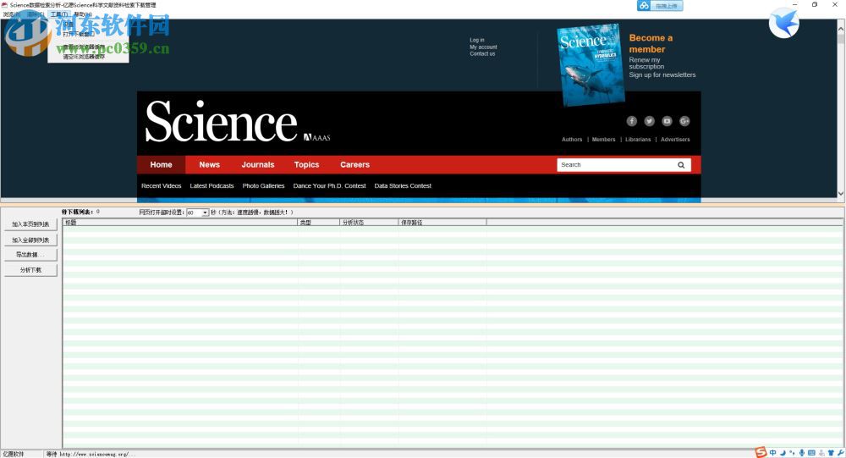Click the 标题 column header
The image size is (846, 458).
pyautogui.click(x=180, y=223)
